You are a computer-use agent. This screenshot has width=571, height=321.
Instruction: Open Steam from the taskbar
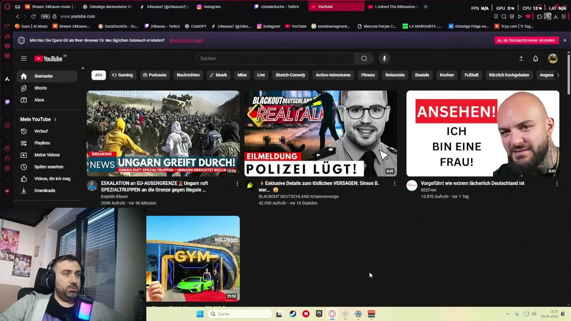point(293,314)
